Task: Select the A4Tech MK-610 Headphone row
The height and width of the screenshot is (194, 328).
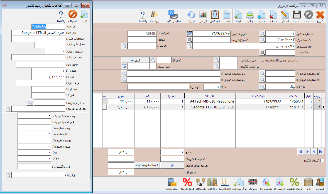Action: [209, 101]
